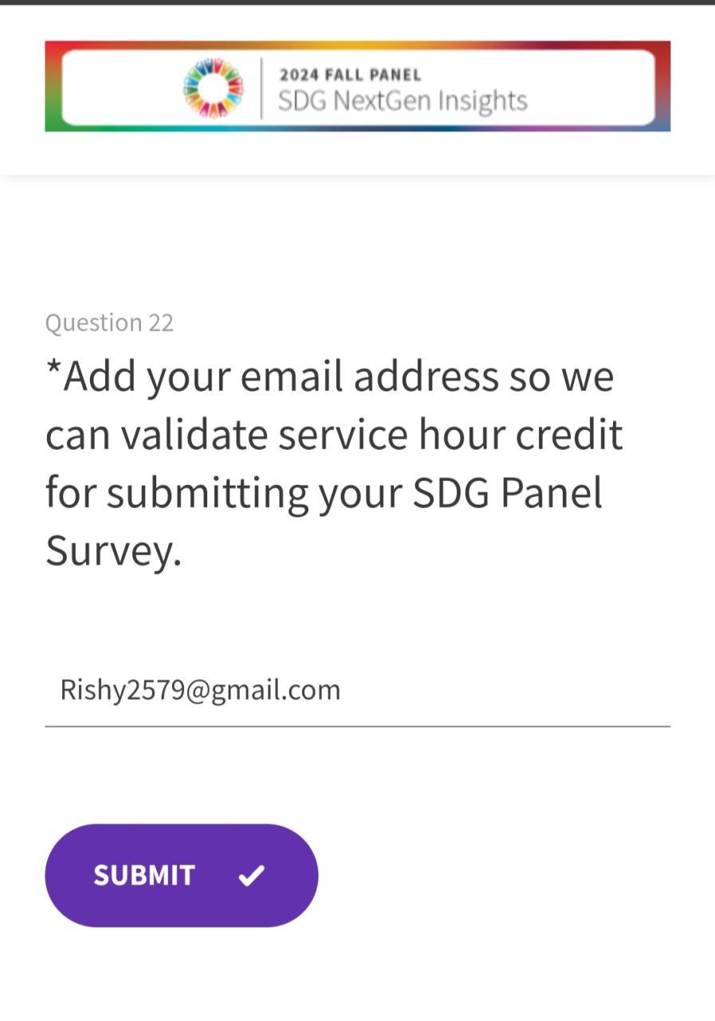Click the email address question text

click(x=333, y=435)
